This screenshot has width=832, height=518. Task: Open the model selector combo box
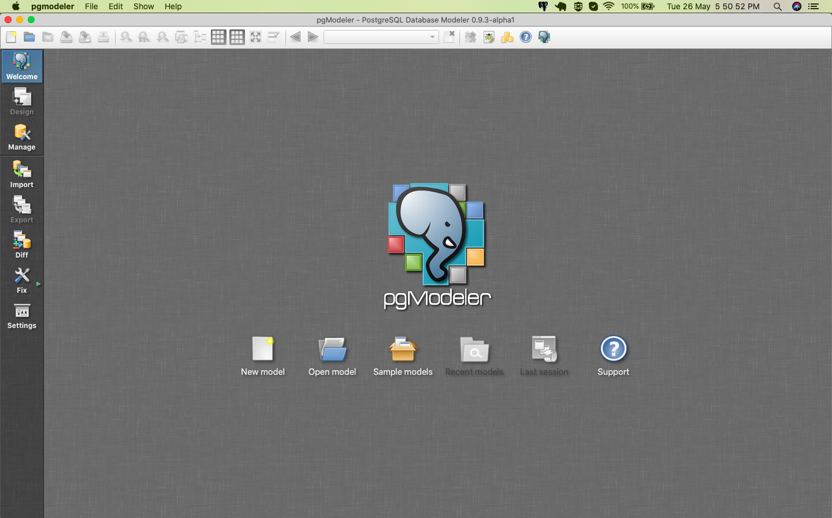(381, 38)
